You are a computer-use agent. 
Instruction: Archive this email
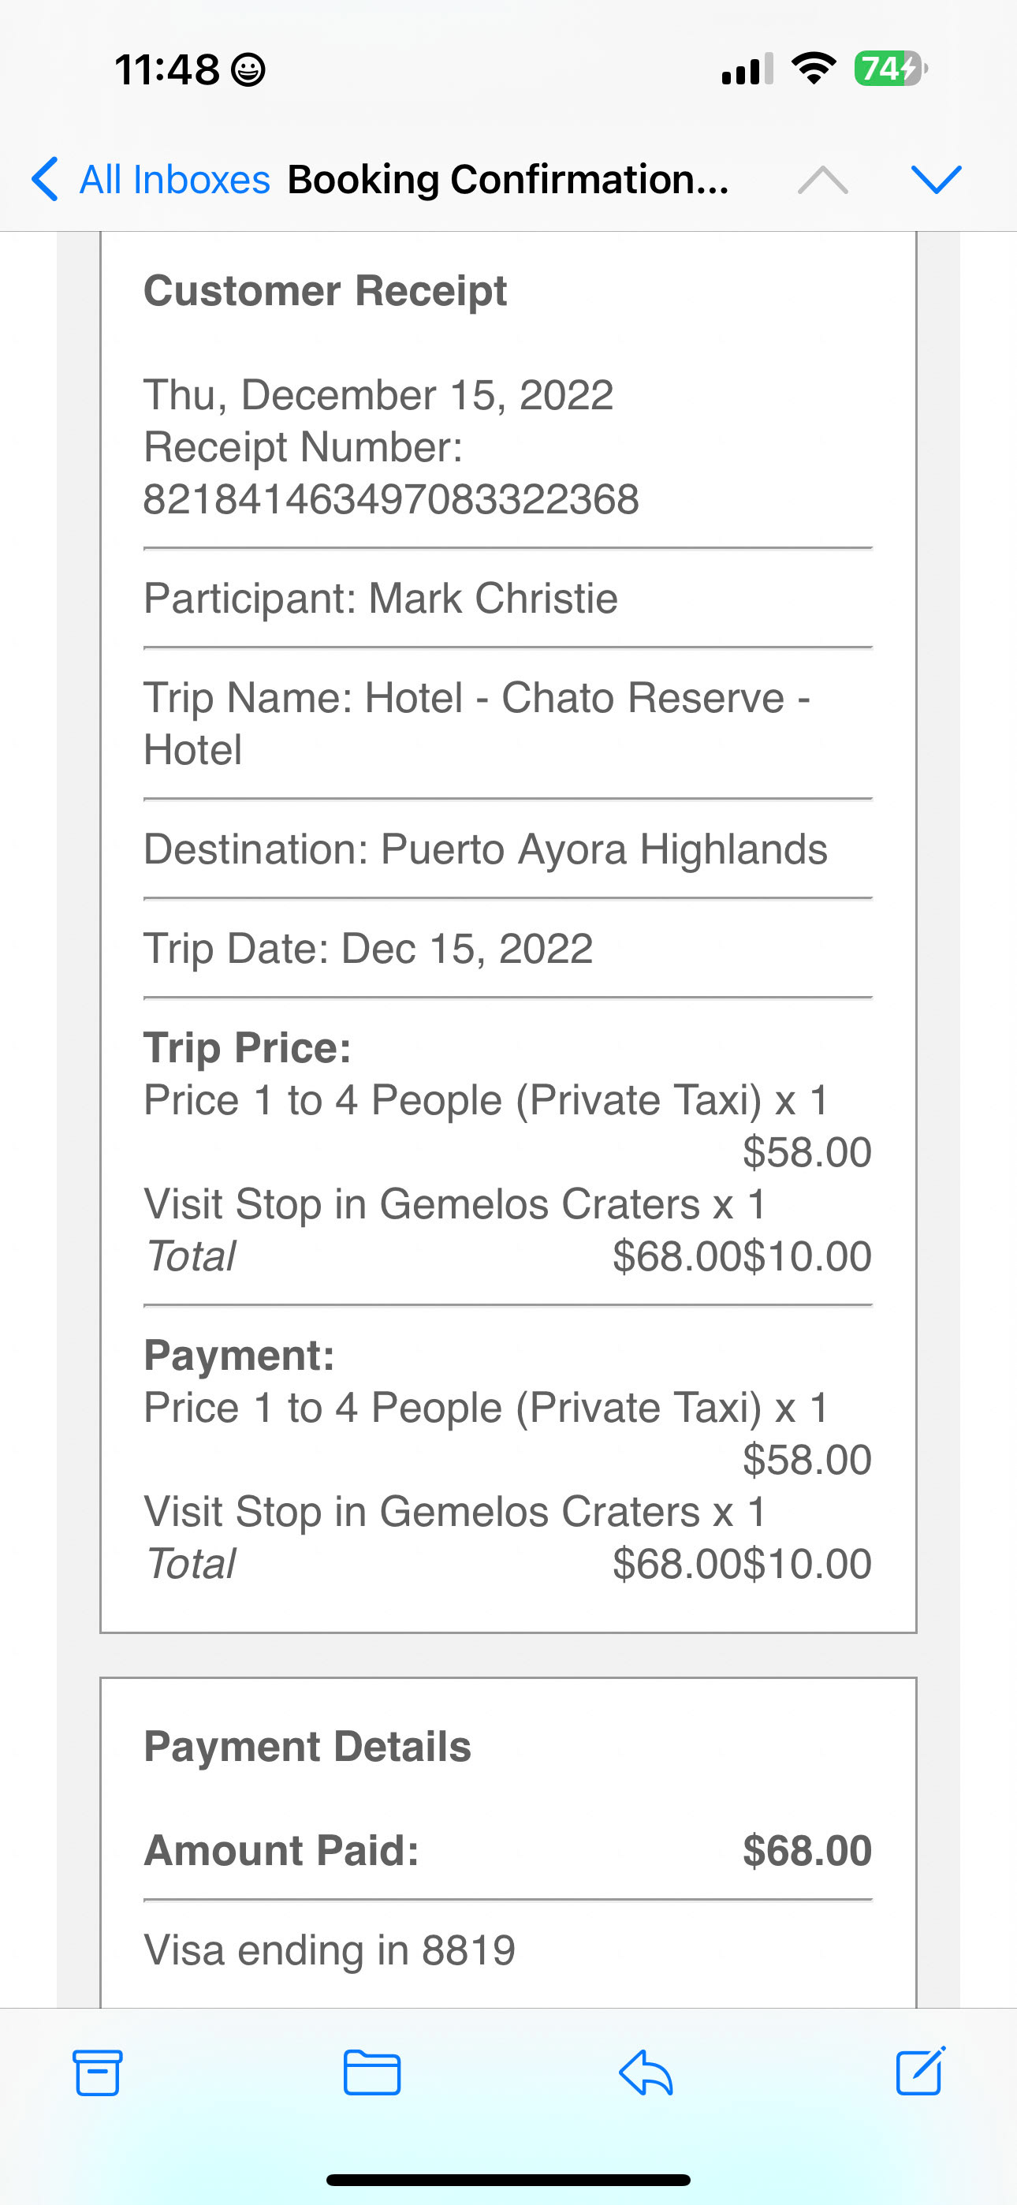pos(97,2073)
